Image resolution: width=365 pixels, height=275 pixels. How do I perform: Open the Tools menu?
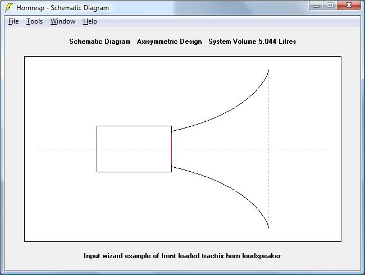34,21
